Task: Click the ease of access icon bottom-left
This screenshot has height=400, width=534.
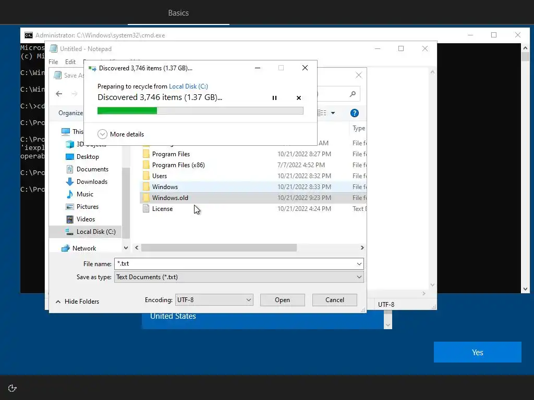Action: (13, 388)
